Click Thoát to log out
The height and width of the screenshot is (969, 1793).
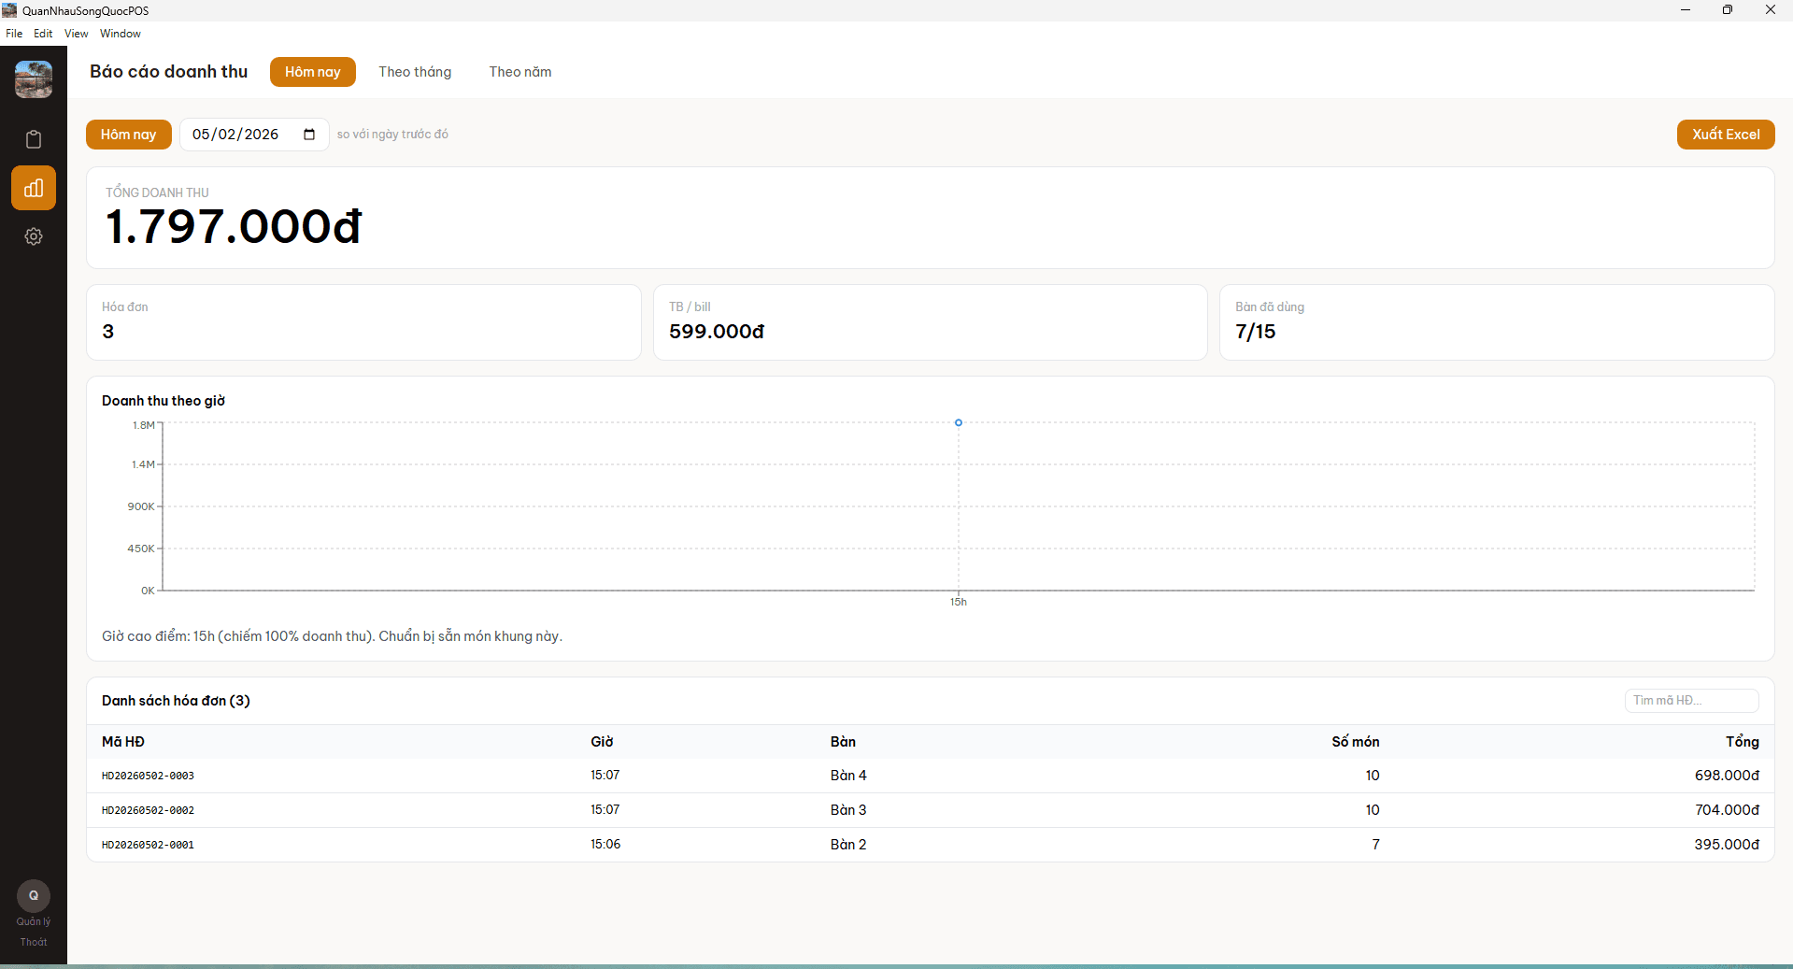[34, 942]
